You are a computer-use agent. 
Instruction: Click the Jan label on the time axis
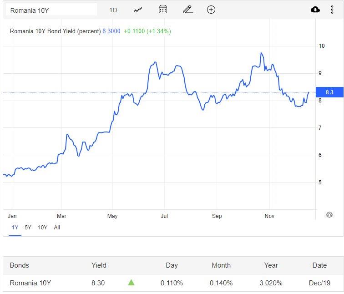12,216
